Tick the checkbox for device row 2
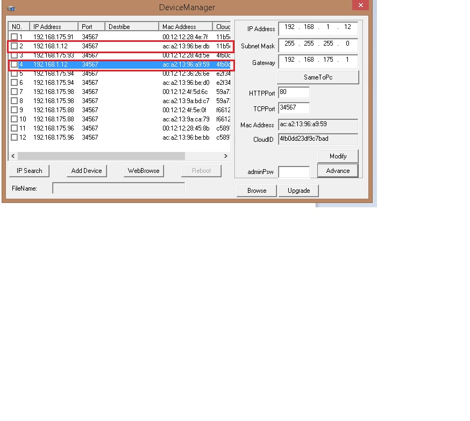Image resolution: width=470 pixels, height=421 pixels. tap(15, 46)
